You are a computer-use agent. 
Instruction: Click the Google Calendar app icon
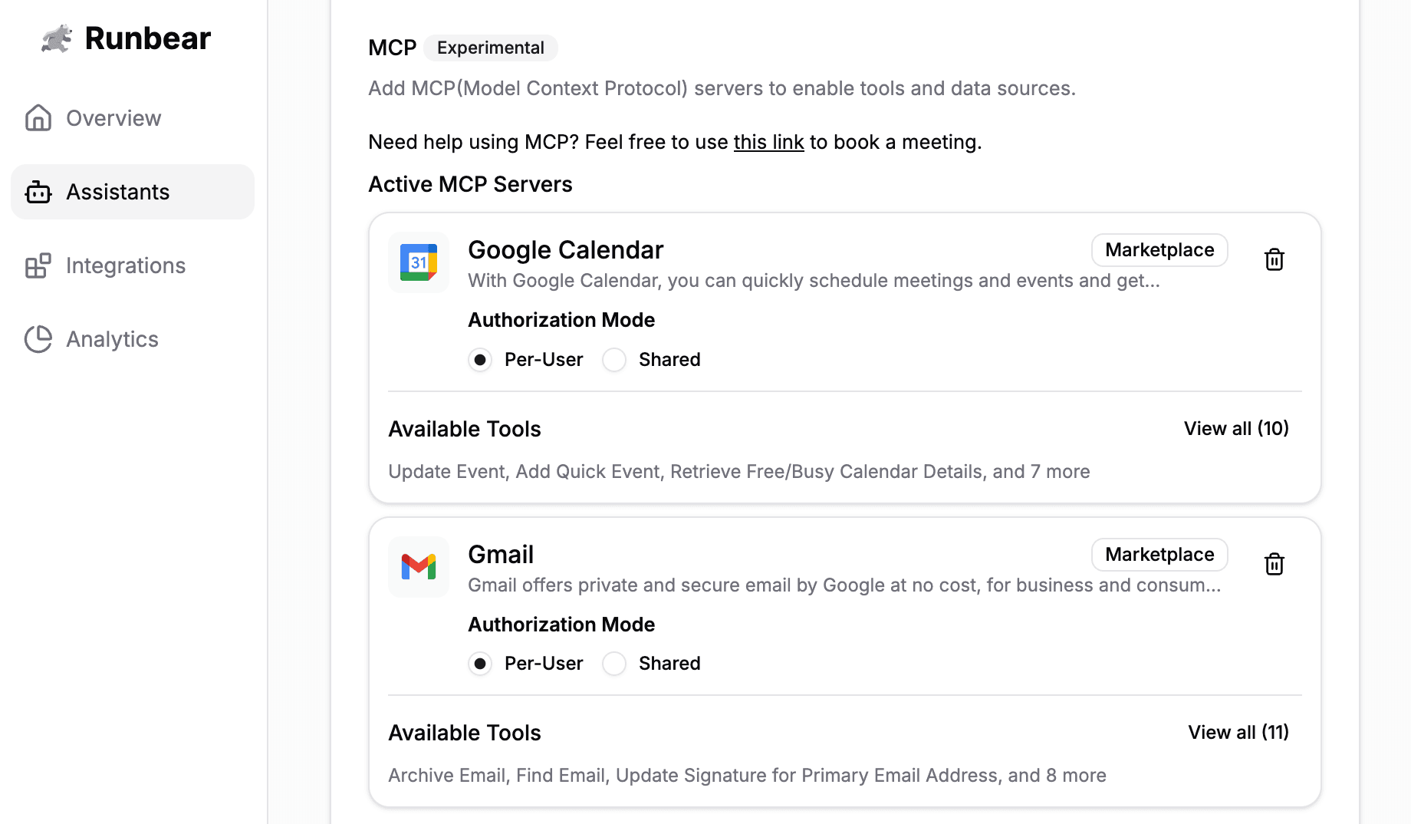tap(419, 262)
